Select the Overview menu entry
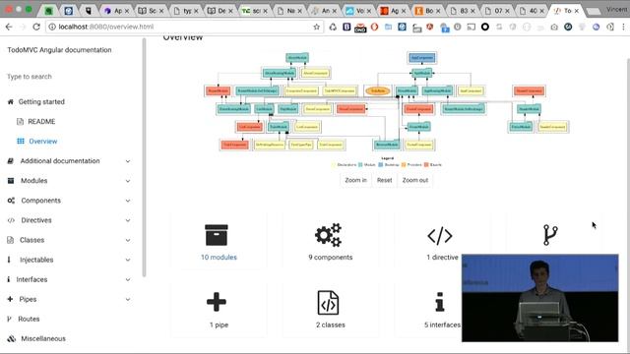The height and width of the screenshot is (354, 630). pos(43,142)
